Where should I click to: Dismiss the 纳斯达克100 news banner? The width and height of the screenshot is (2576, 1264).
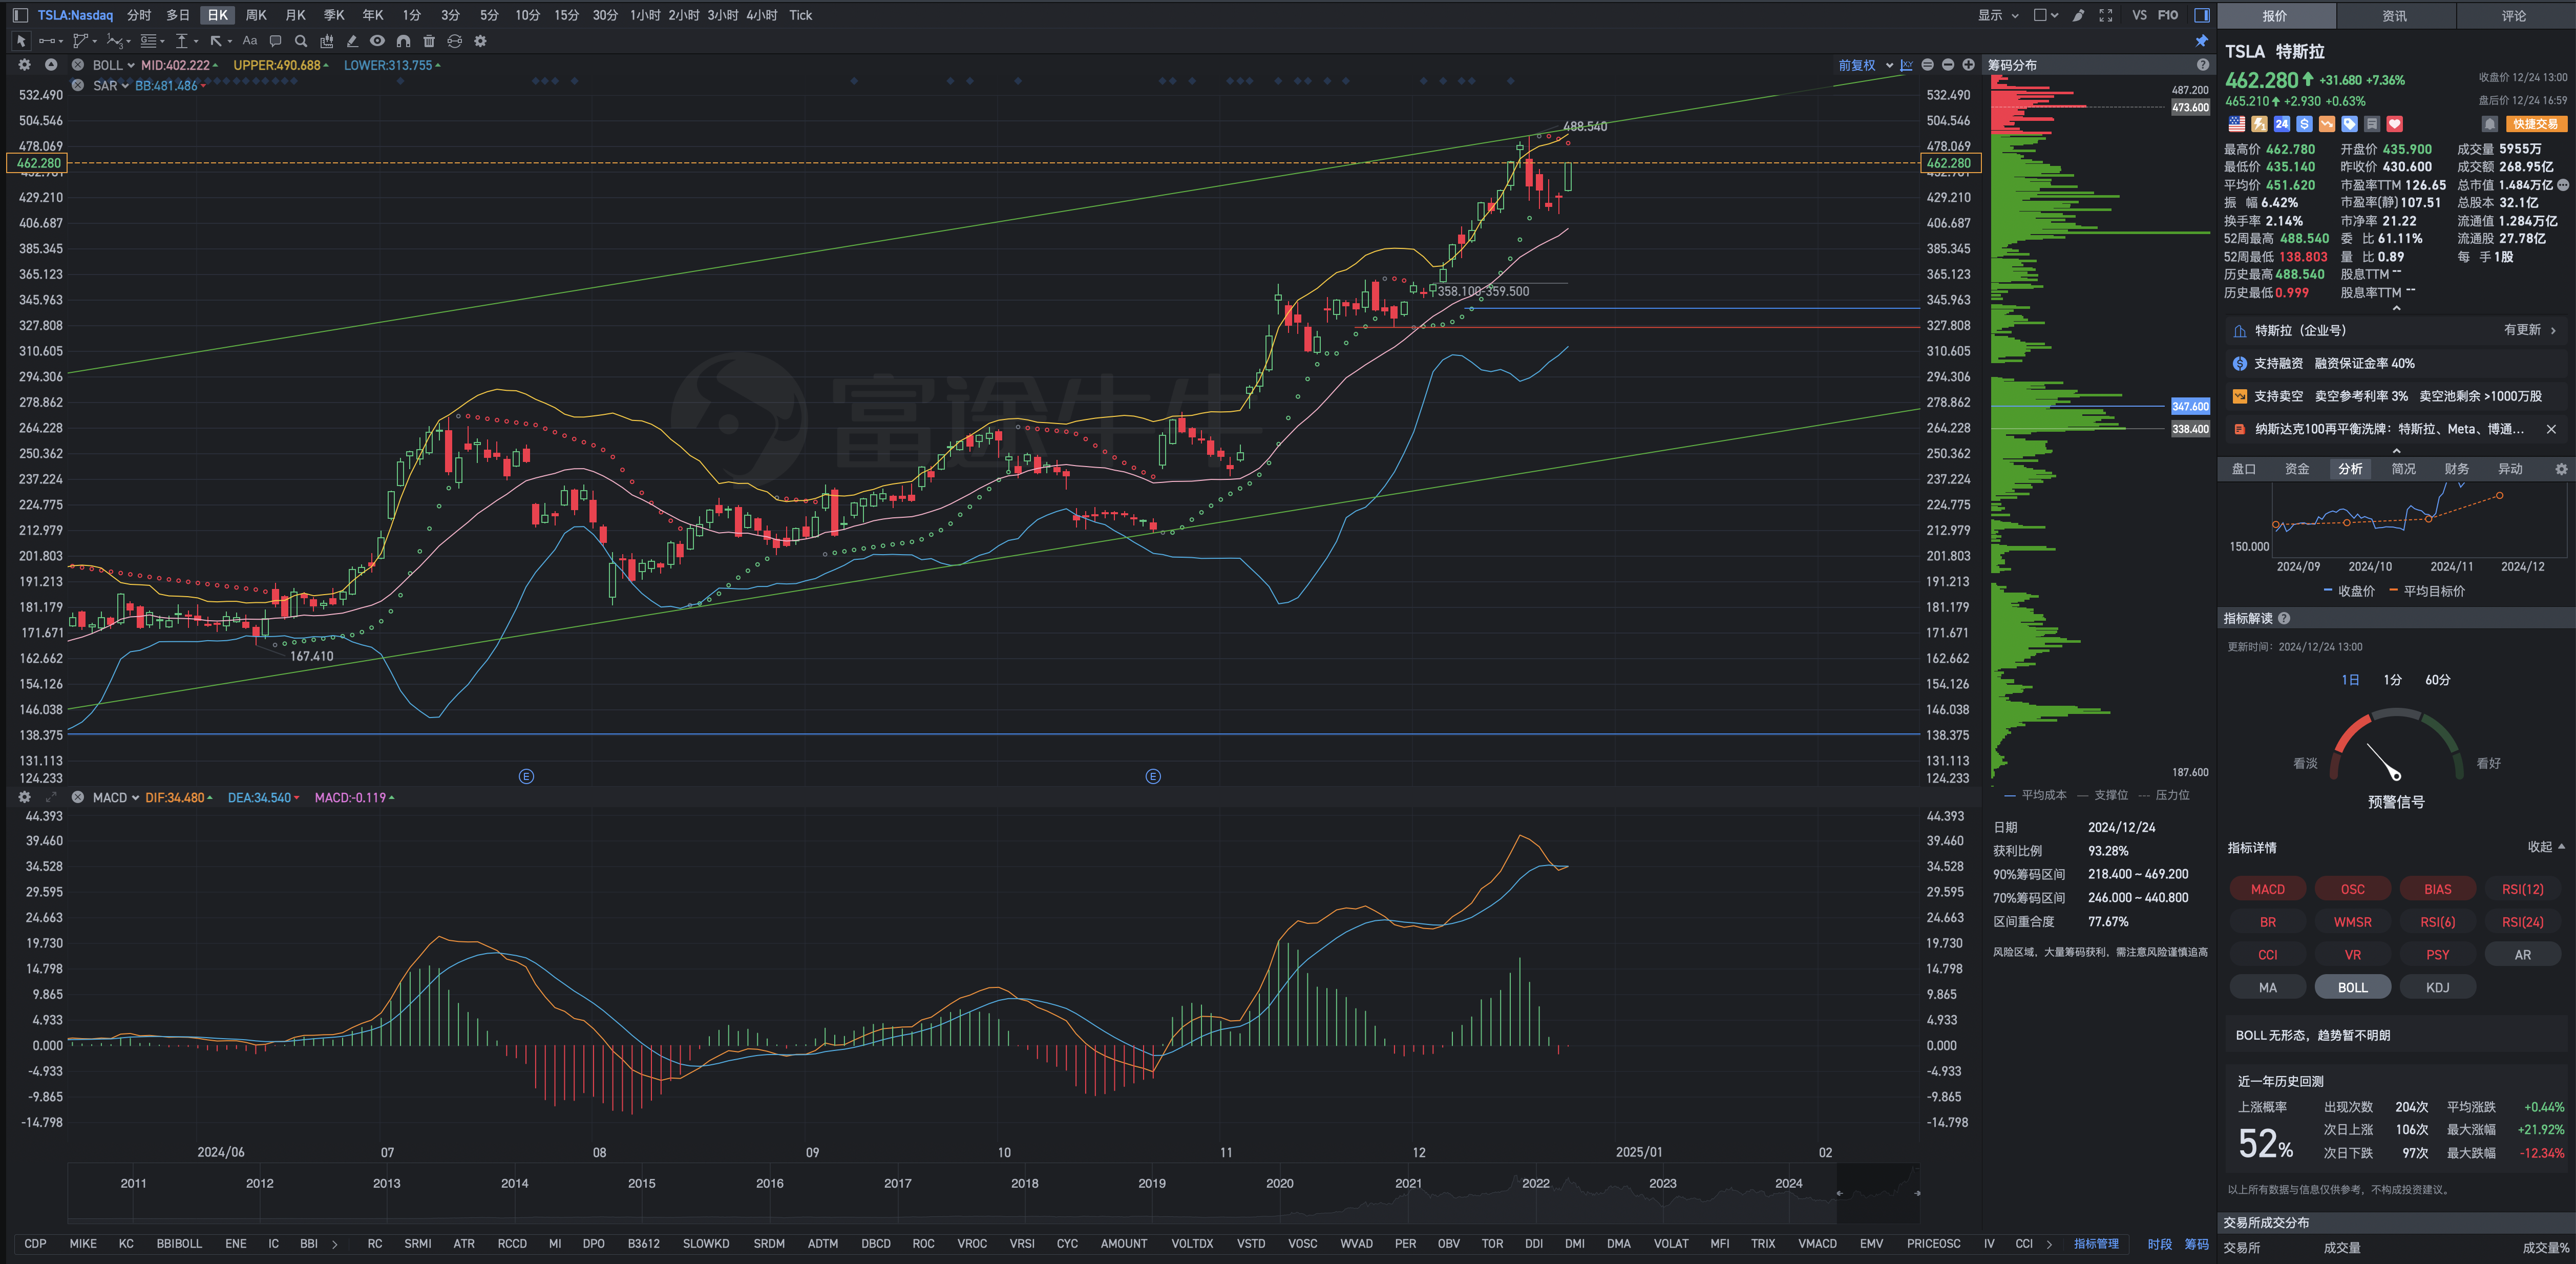(2551, 429)
